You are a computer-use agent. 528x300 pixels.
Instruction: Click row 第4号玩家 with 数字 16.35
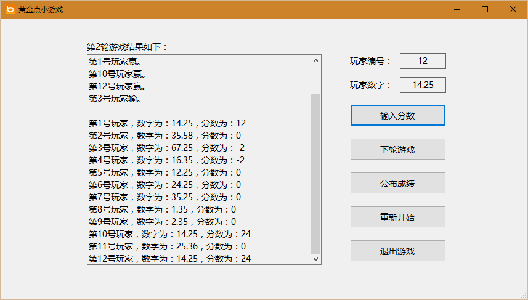(167, 160)
